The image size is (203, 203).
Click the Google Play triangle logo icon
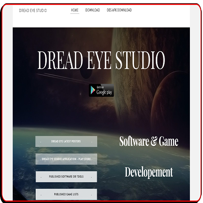[93, 90]
